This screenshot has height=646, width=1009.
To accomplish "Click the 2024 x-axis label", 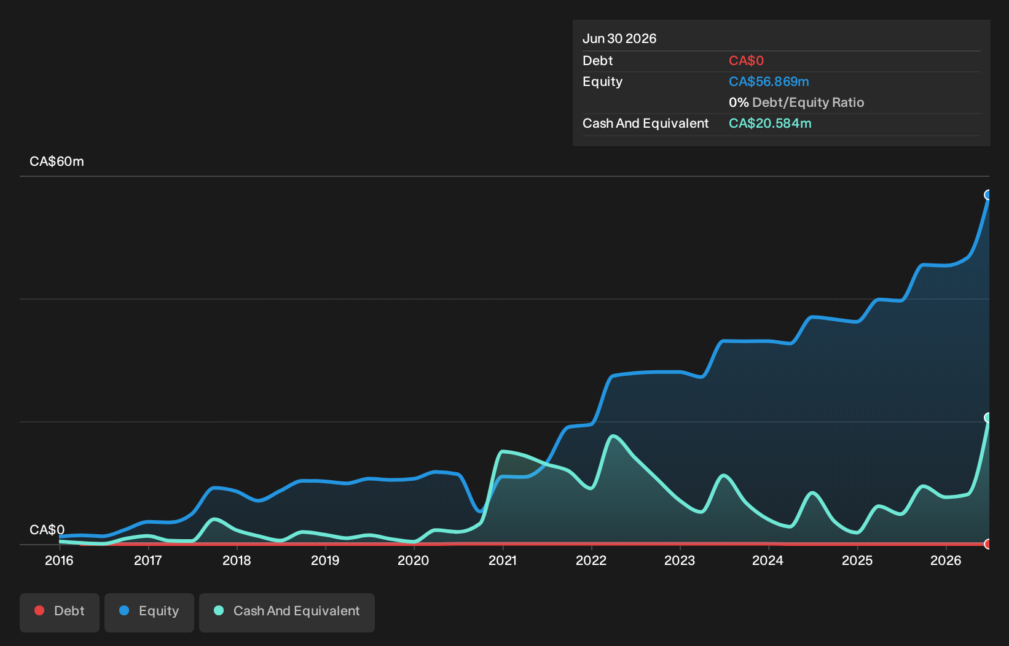I will [x=768, y=560].
